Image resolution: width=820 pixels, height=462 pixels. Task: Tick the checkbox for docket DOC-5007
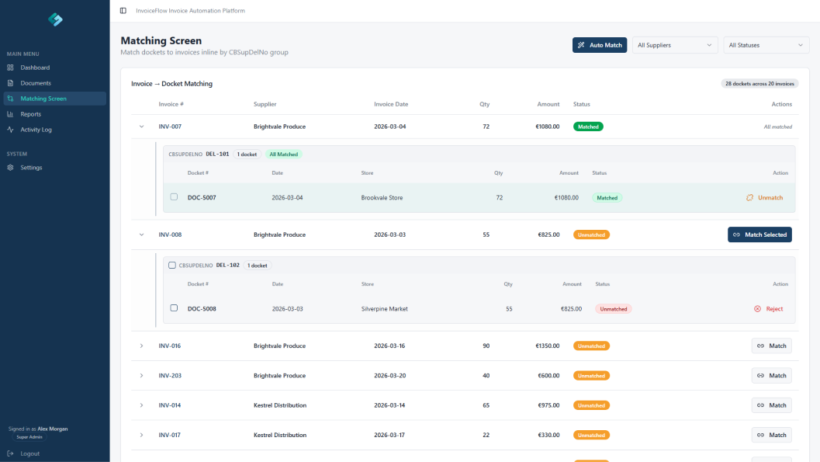click(x=174, y=197)
